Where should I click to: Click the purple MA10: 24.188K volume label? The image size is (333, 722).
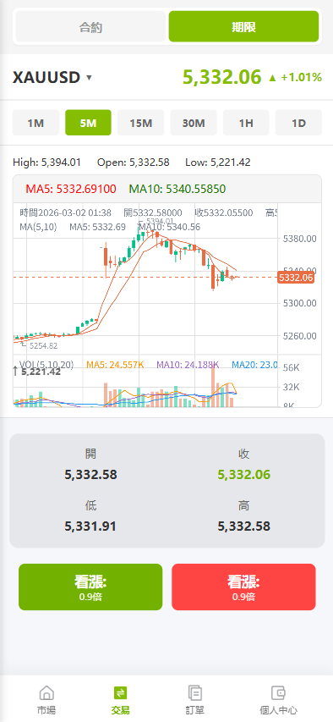pos(188,365)
